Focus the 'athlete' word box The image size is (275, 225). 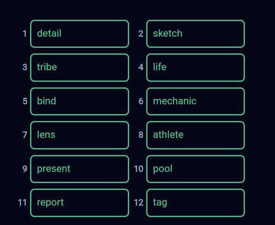click(x=195, y=135)
